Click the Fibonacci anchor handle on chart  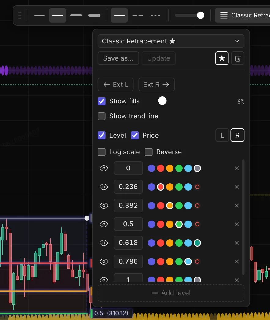(87, 218)
